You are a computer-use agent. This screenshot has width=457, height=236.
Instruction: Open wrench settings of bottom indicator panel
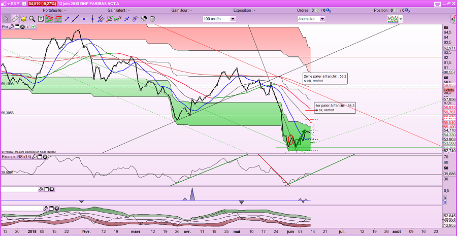46,208
